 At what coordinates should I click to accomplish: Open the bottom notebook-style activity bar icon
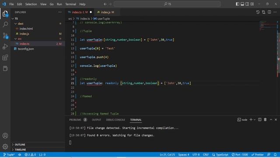click(5, 68)
